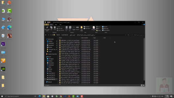Viewport: 174px width, 98px height.
Task: Open Task View on the taskbar
Action: click(35, 96)
